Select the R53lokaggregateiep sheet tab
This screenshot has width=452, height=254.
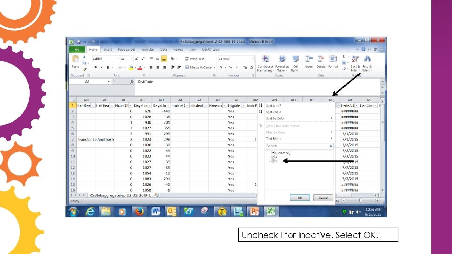click(x=120, y=195)
